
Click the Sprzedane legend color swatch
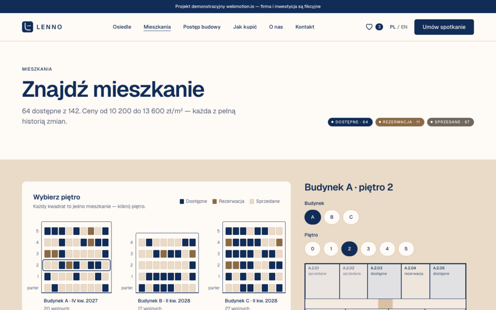[x=252, y=201]
